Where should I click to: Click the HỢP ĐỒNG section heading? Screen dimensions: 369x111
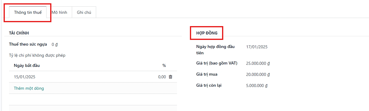tap(207, 33)
